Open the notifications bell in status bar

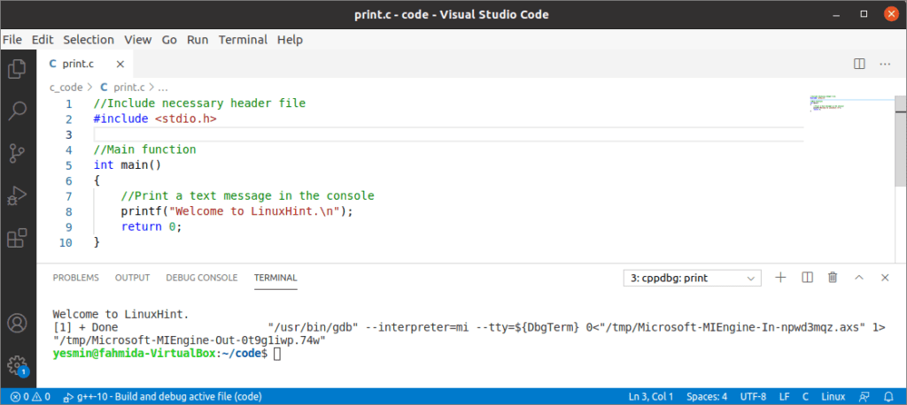888,397
